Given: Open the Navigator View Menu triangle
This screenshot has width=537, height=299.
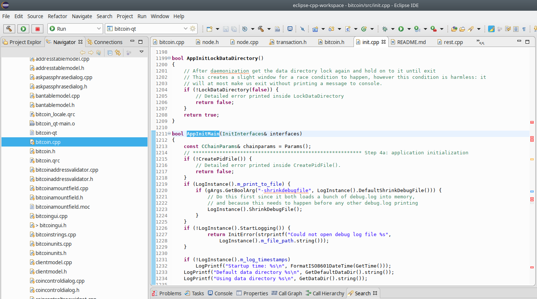Looking at the screenshot, I should point(141,52).
